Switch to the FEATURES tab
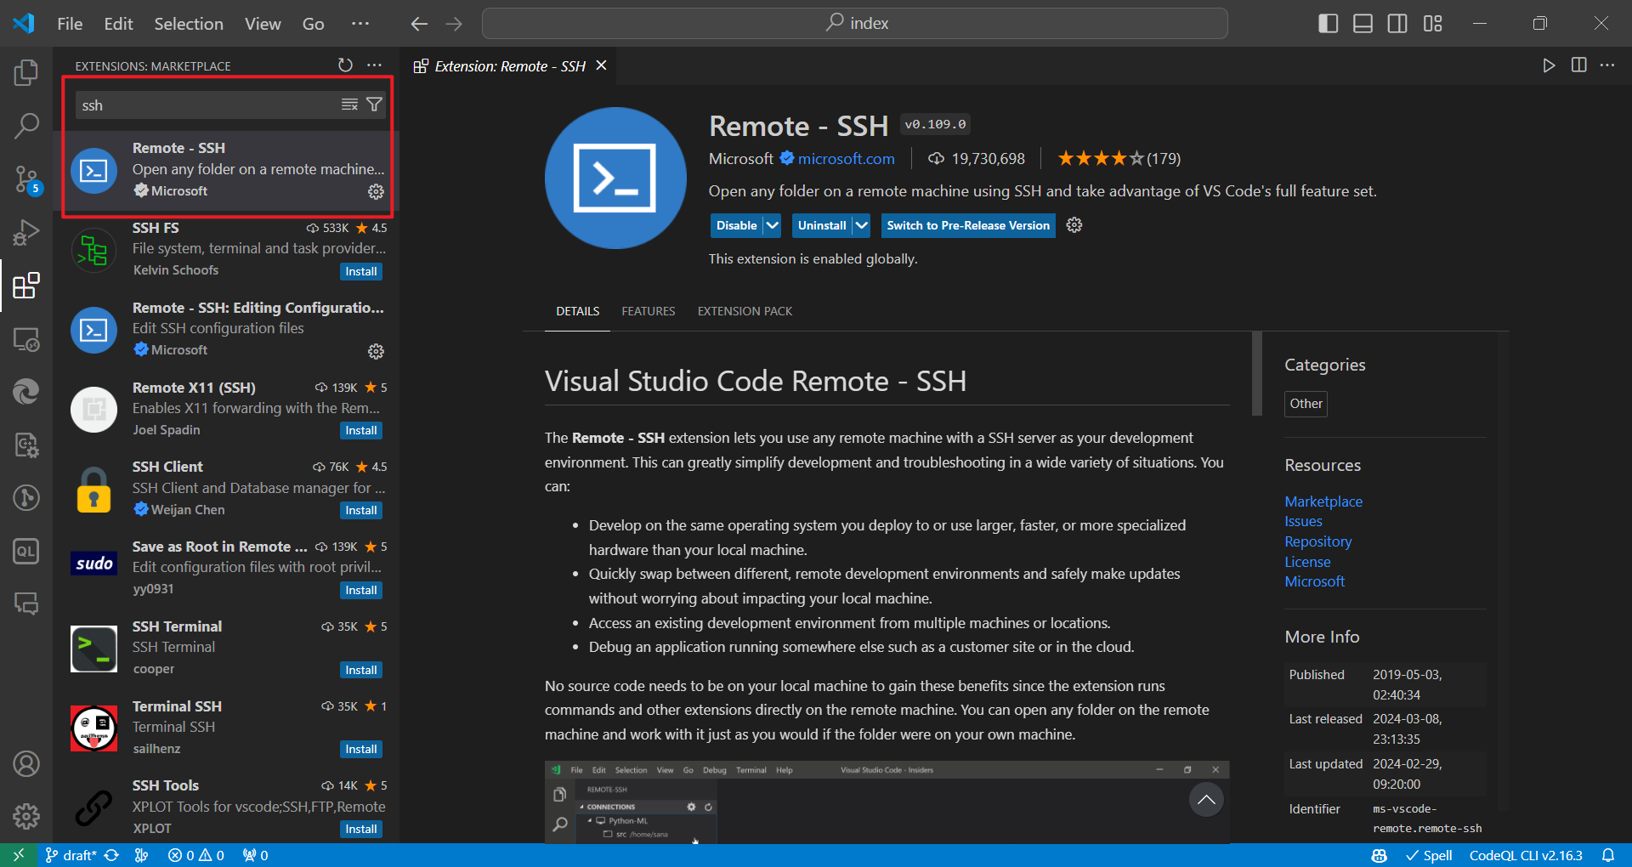Screen dimensions: 1632x867 coord(648,311)
